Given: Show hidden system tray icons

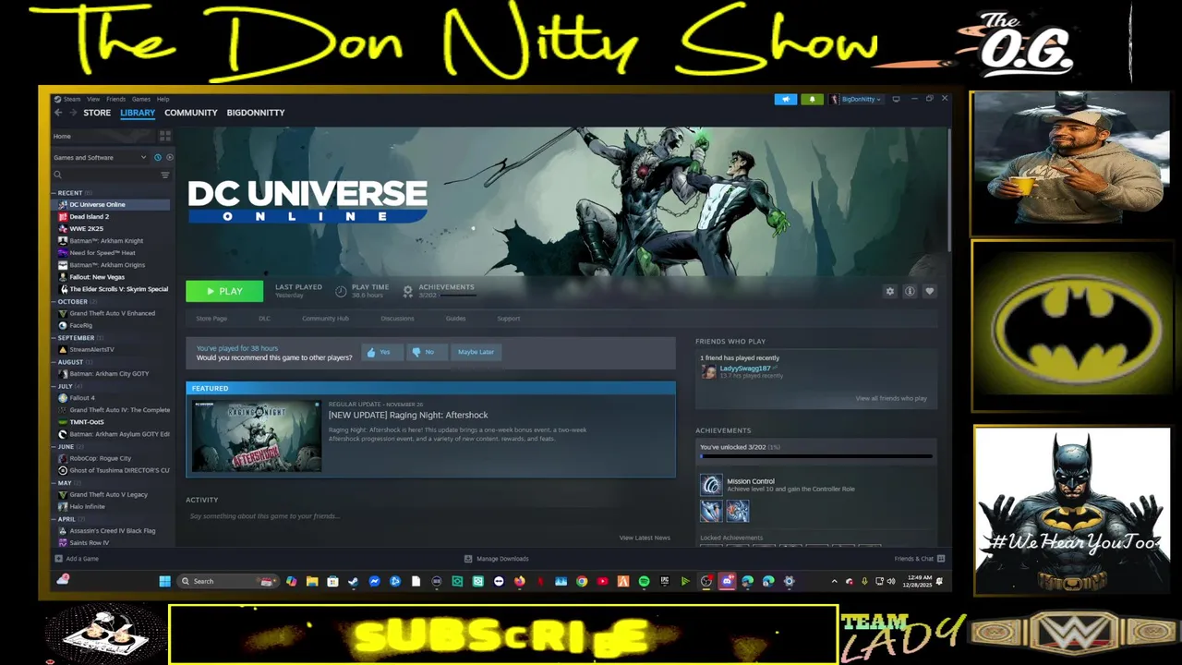Looking at the screenshot, I should tap(834, 581).
